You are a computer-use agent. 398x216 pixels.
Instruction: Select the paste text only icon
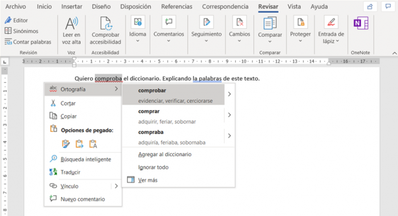(93, 144)
